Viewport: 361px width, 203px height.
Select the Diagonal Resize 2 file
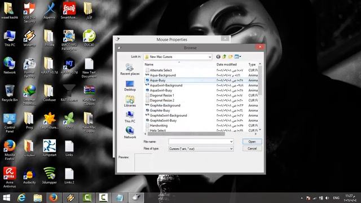click(162, 100)
